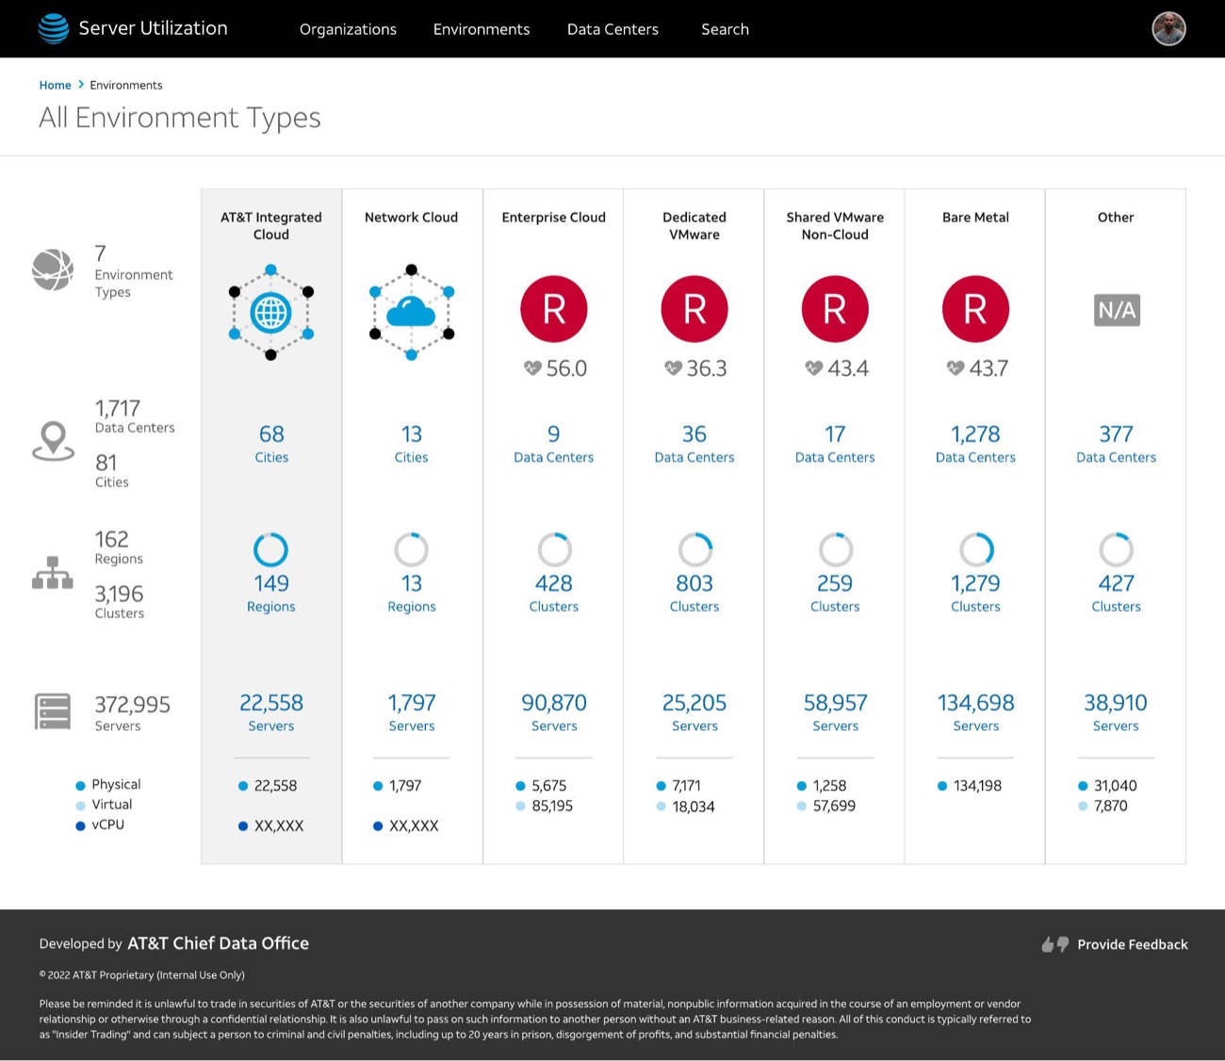1225x1061 pixels.
Task: Click the Physical legend color dot
Action: [x=80, y=785]
